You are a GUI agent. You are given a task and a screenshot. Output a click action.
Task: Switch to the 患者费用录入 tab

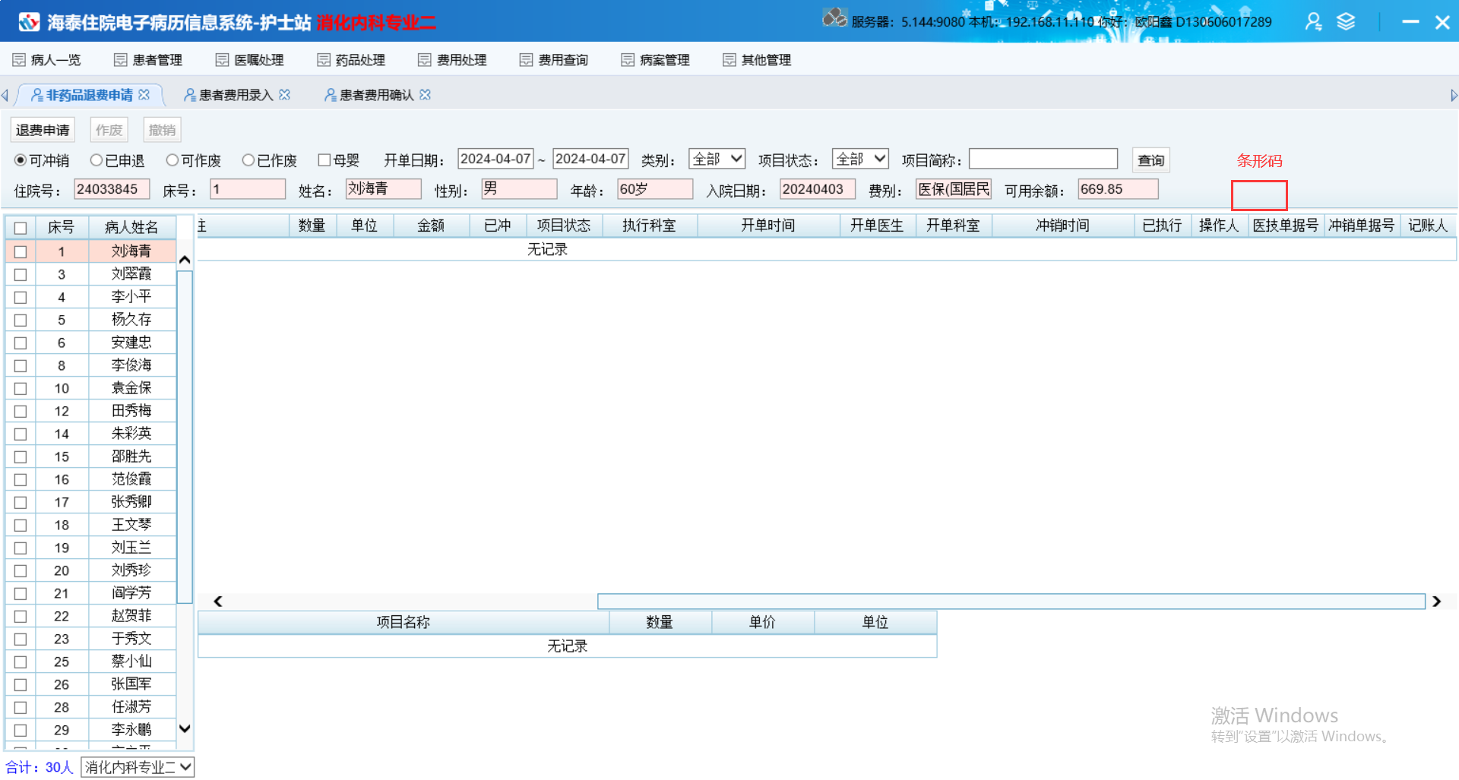236,95
